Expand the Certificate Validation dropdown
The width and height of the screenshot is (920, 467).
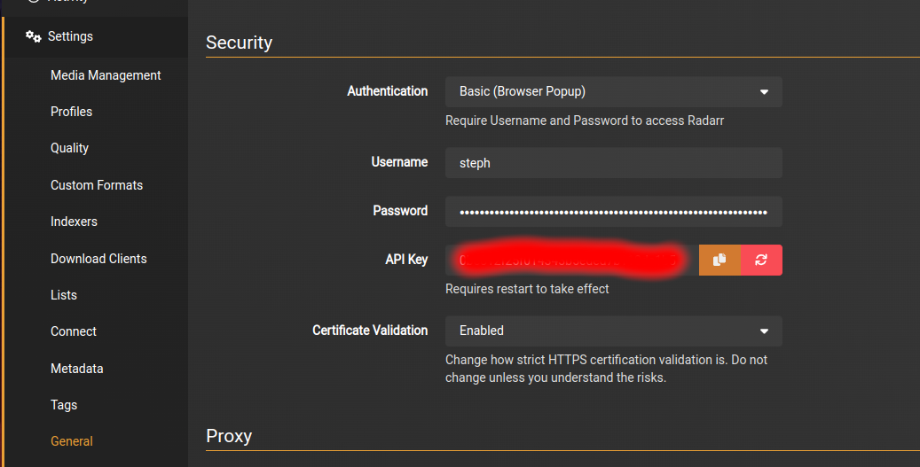pos(614,331)
